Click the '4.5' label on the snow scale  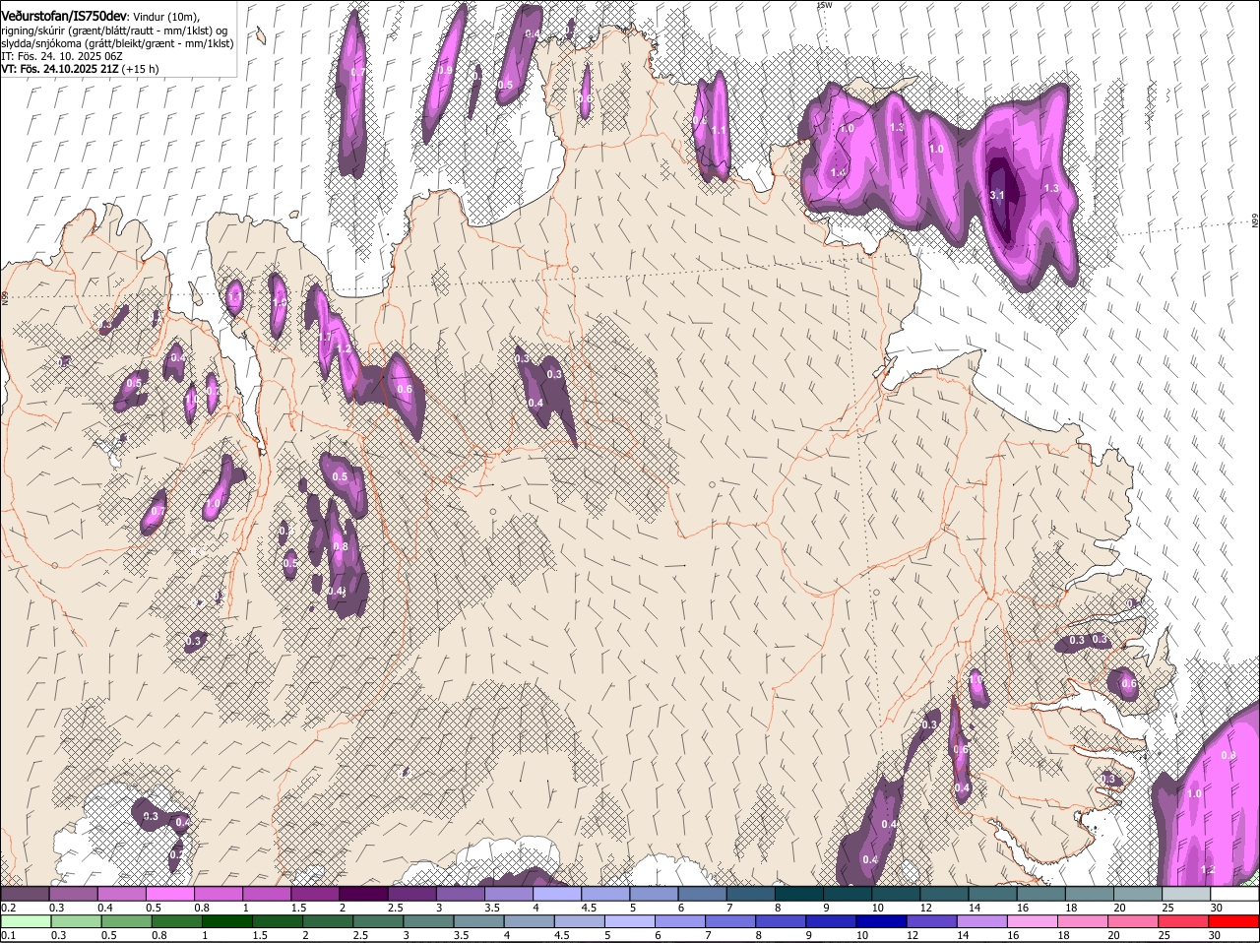click(x=589, y=908)
